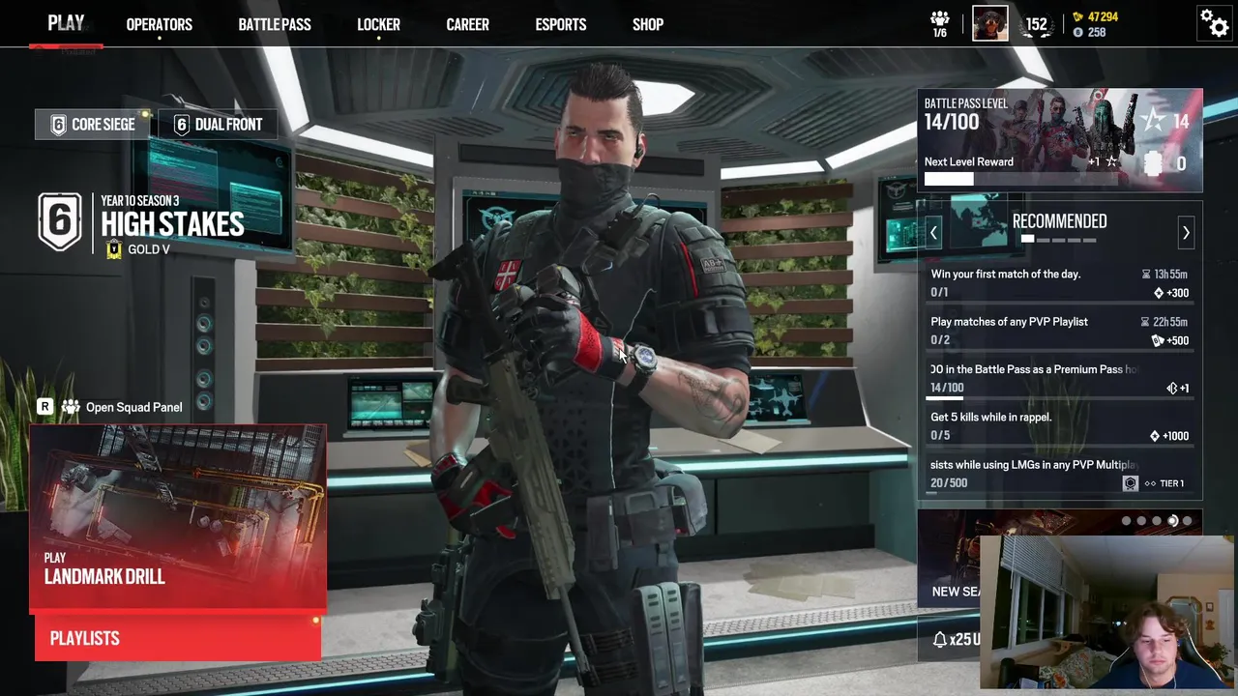Open the squad members paw icon
The image size is (1238, 696).
tap(939, 18)
